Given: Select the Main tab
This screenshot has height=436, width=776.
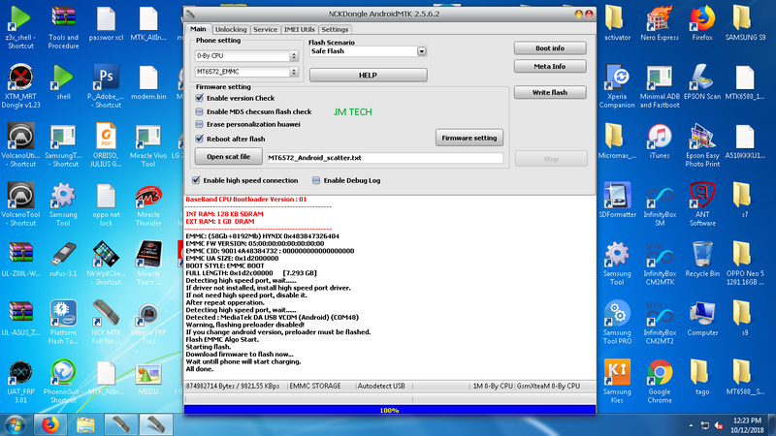Looking at the screenshot, I should click(198, 29).
